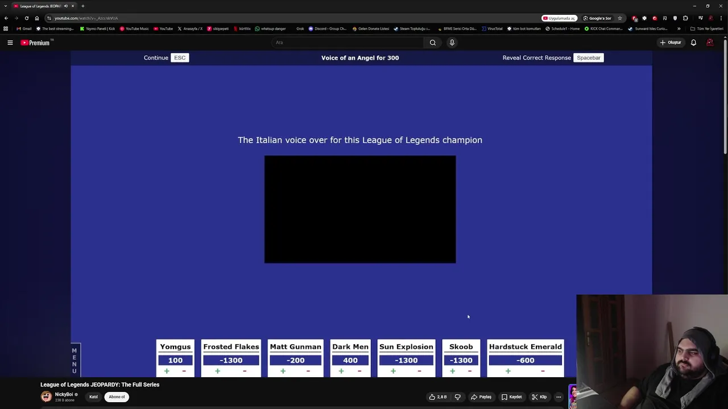Expand the tab search dropdown arrow

(6, 6)
